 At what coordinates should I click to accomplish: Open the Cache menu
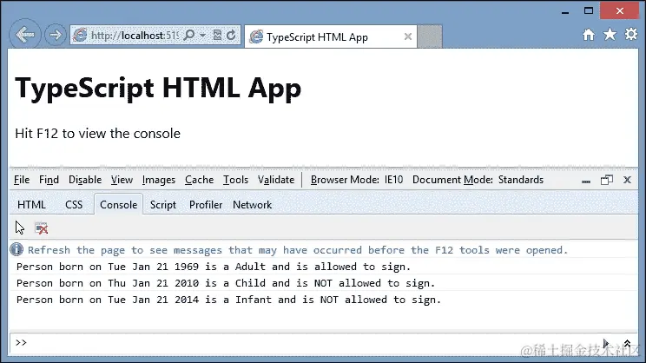tap(199, 180)
